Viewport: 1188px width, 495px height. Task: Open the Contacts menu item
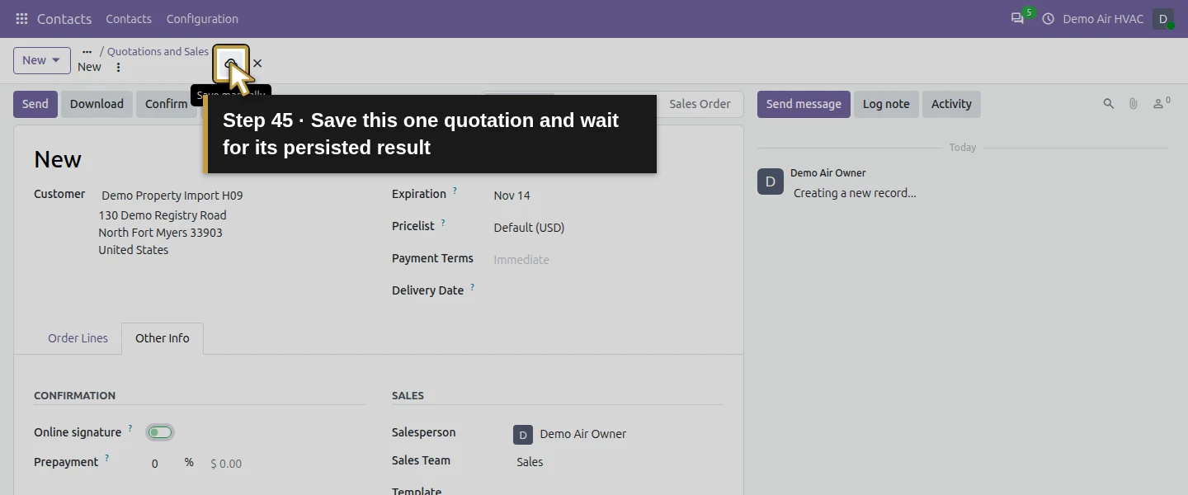(129, 19)
